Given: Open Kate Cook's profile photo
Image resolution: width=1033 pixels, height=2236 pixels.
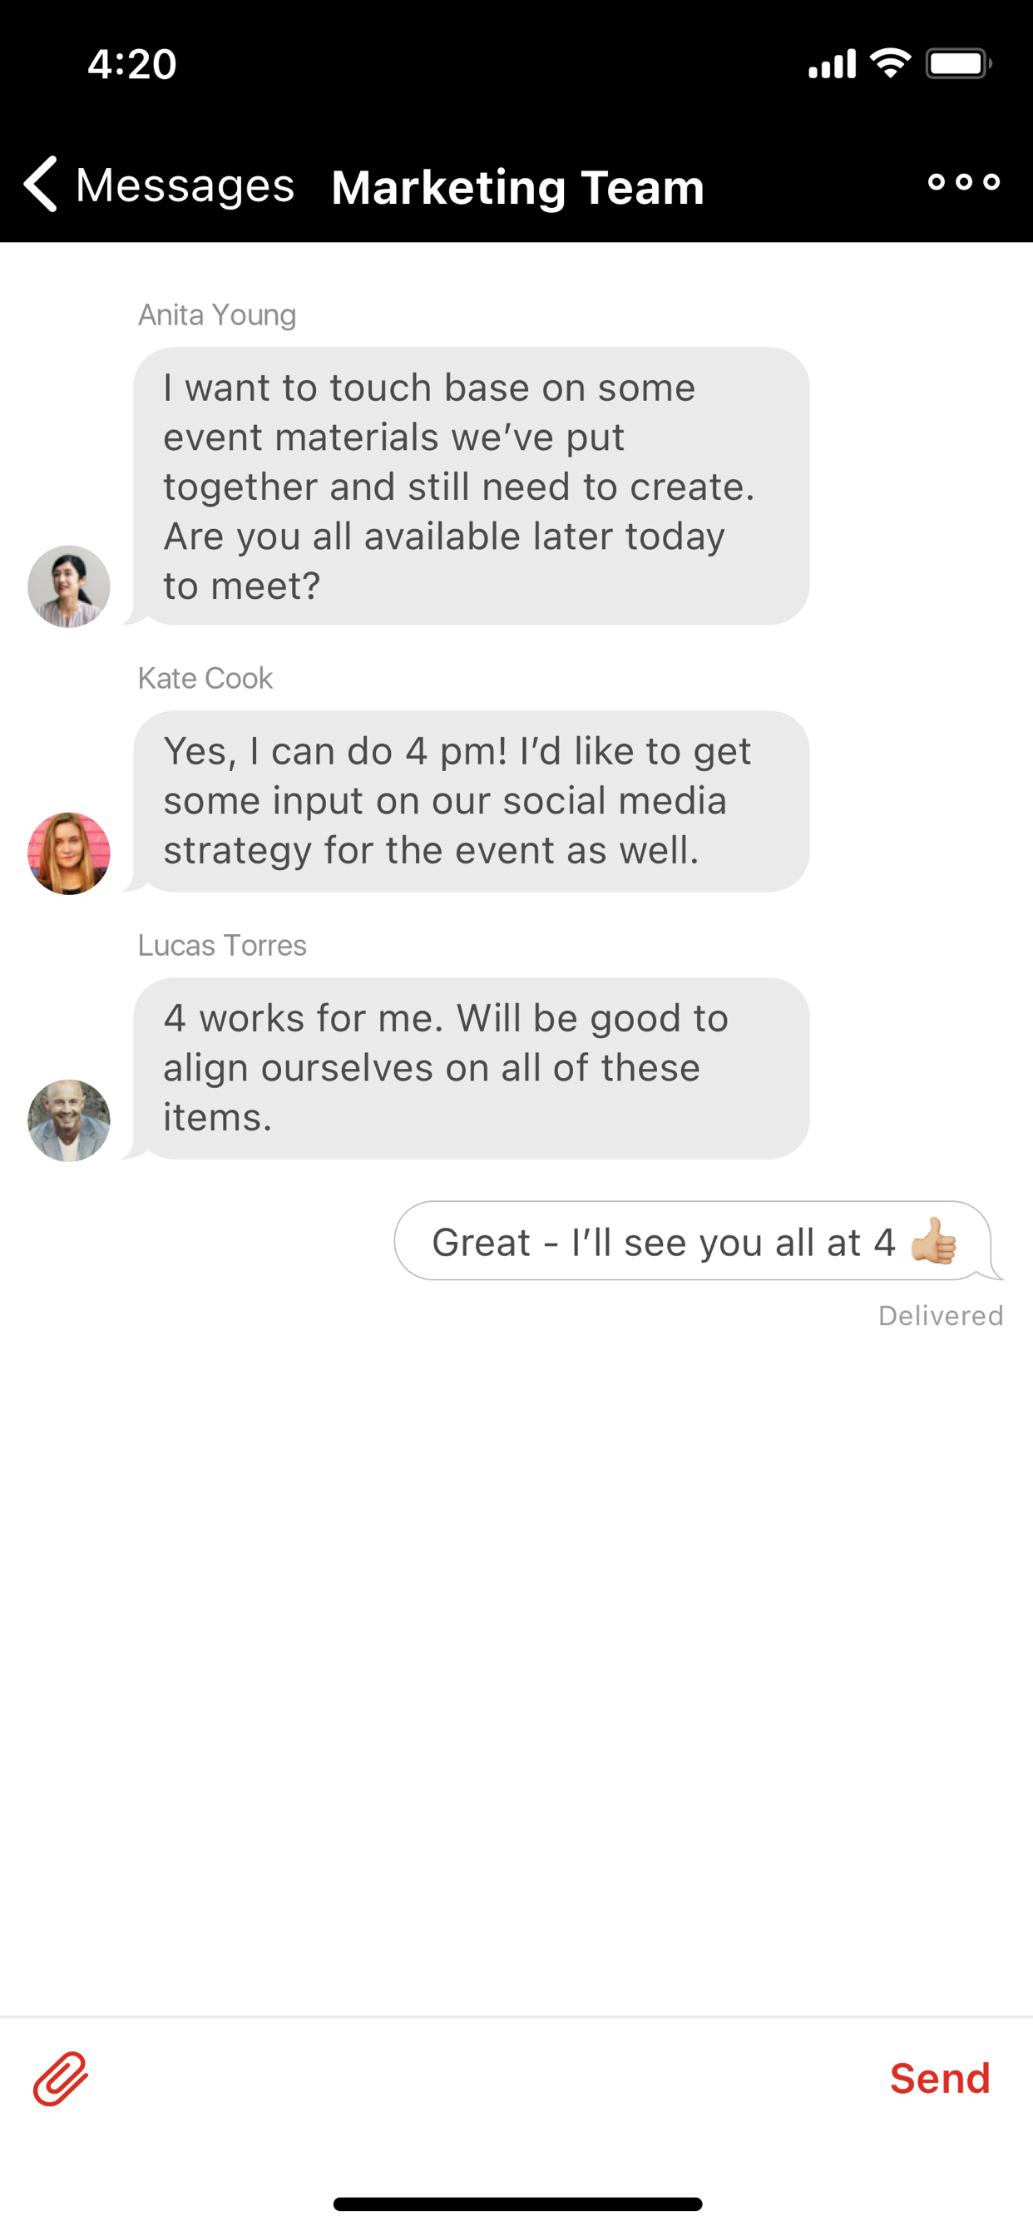Looking at the screenshot, I should (x=68, y=853).
